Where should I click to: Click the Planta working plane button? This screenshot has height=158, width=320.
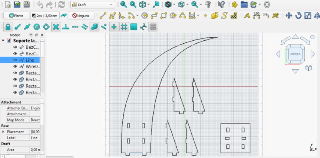pyautogui.click(x=17, y=16)
